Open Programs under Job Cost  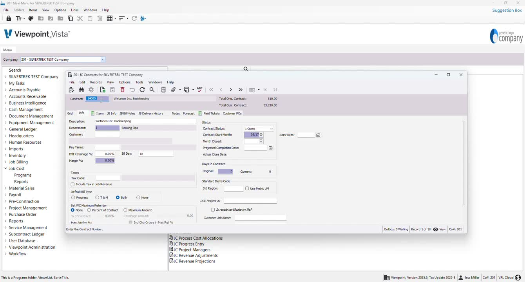click(x=23, y=175)
